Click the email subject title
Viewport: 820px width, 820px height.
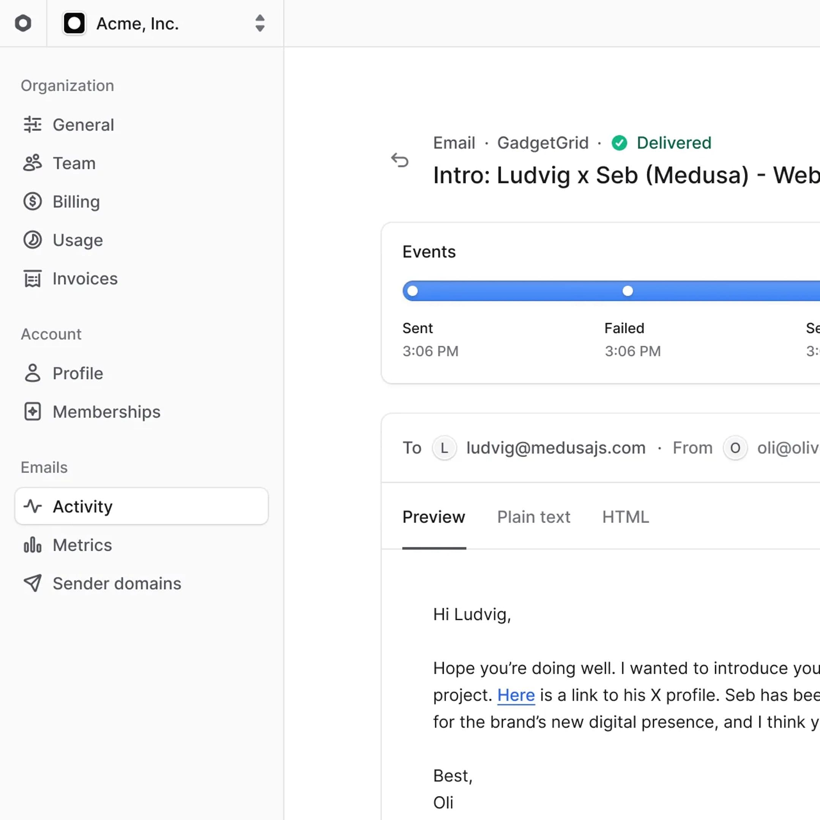point(626,175)
